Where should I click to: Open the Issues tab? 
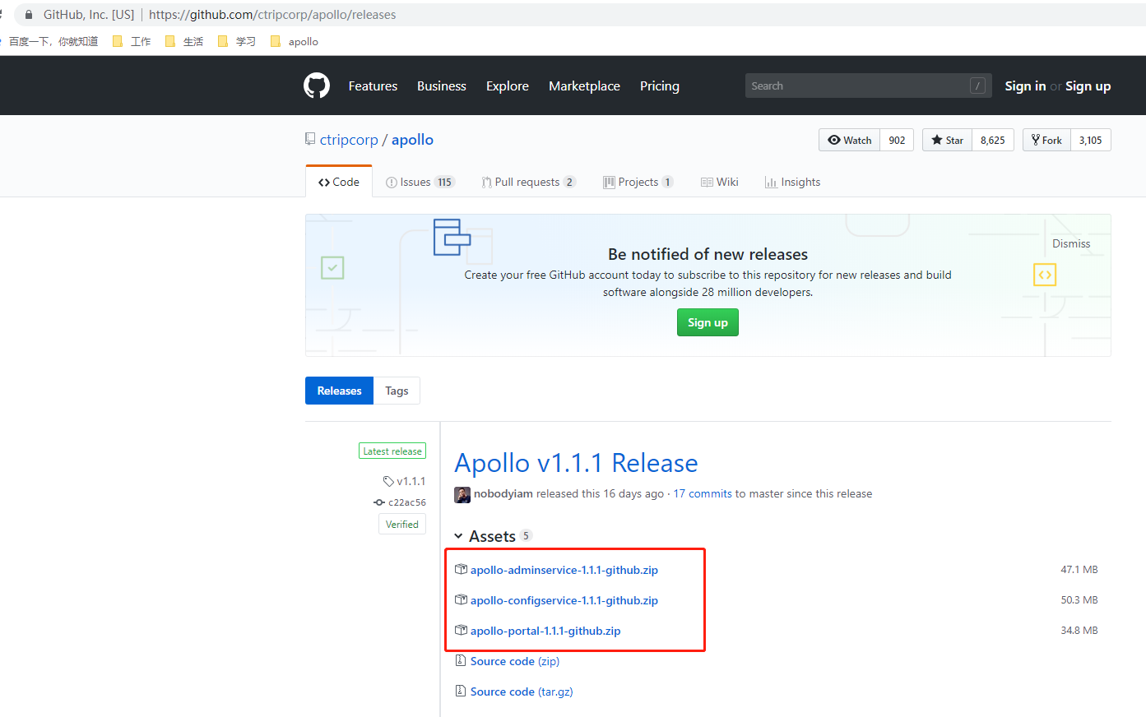[x=420, y=182]
